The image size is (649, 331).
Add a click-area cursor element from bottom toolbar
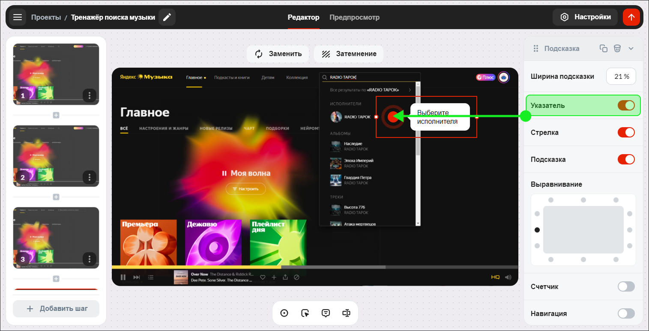pyautogui.click(x=305, y=313)
